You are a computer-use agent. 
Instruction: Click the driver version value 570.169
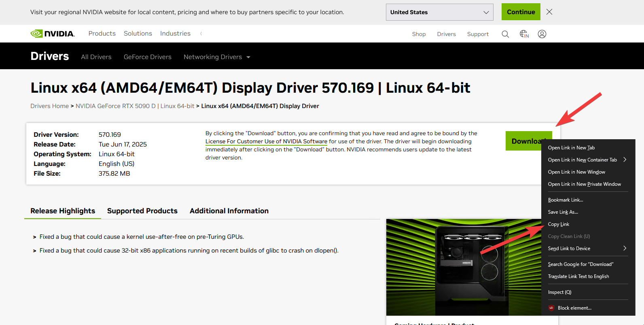pos(110,135)
